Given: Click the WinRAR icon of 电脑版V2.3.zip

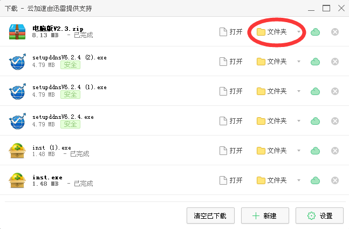Looking at the screenshot, I should [x=17, y=32].
